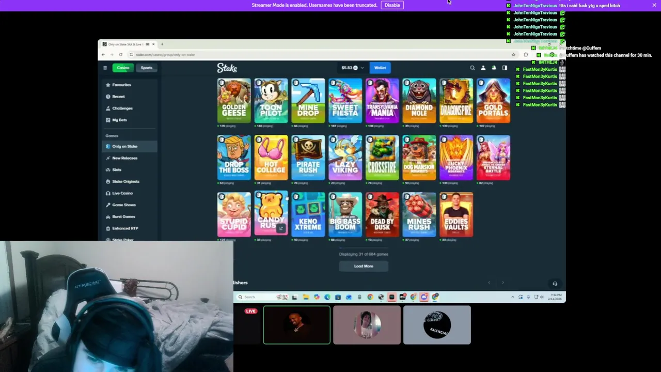The image size is (661, 372).
Task: Open Recent in sidebar
Action: 130,97
